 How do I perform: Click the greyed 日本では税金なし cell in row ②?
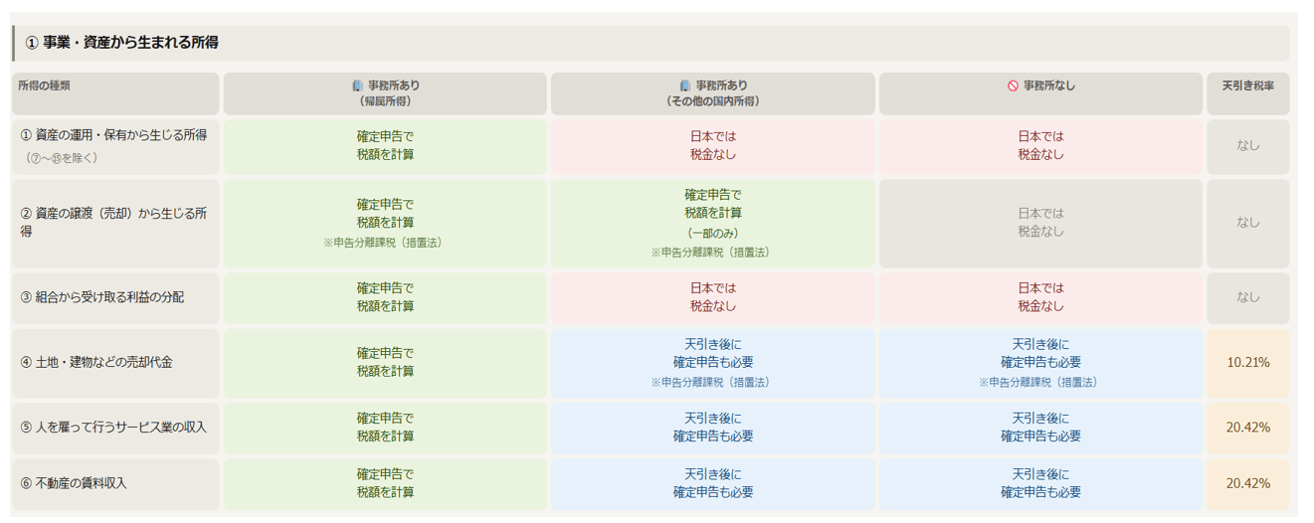[1040, 223]
